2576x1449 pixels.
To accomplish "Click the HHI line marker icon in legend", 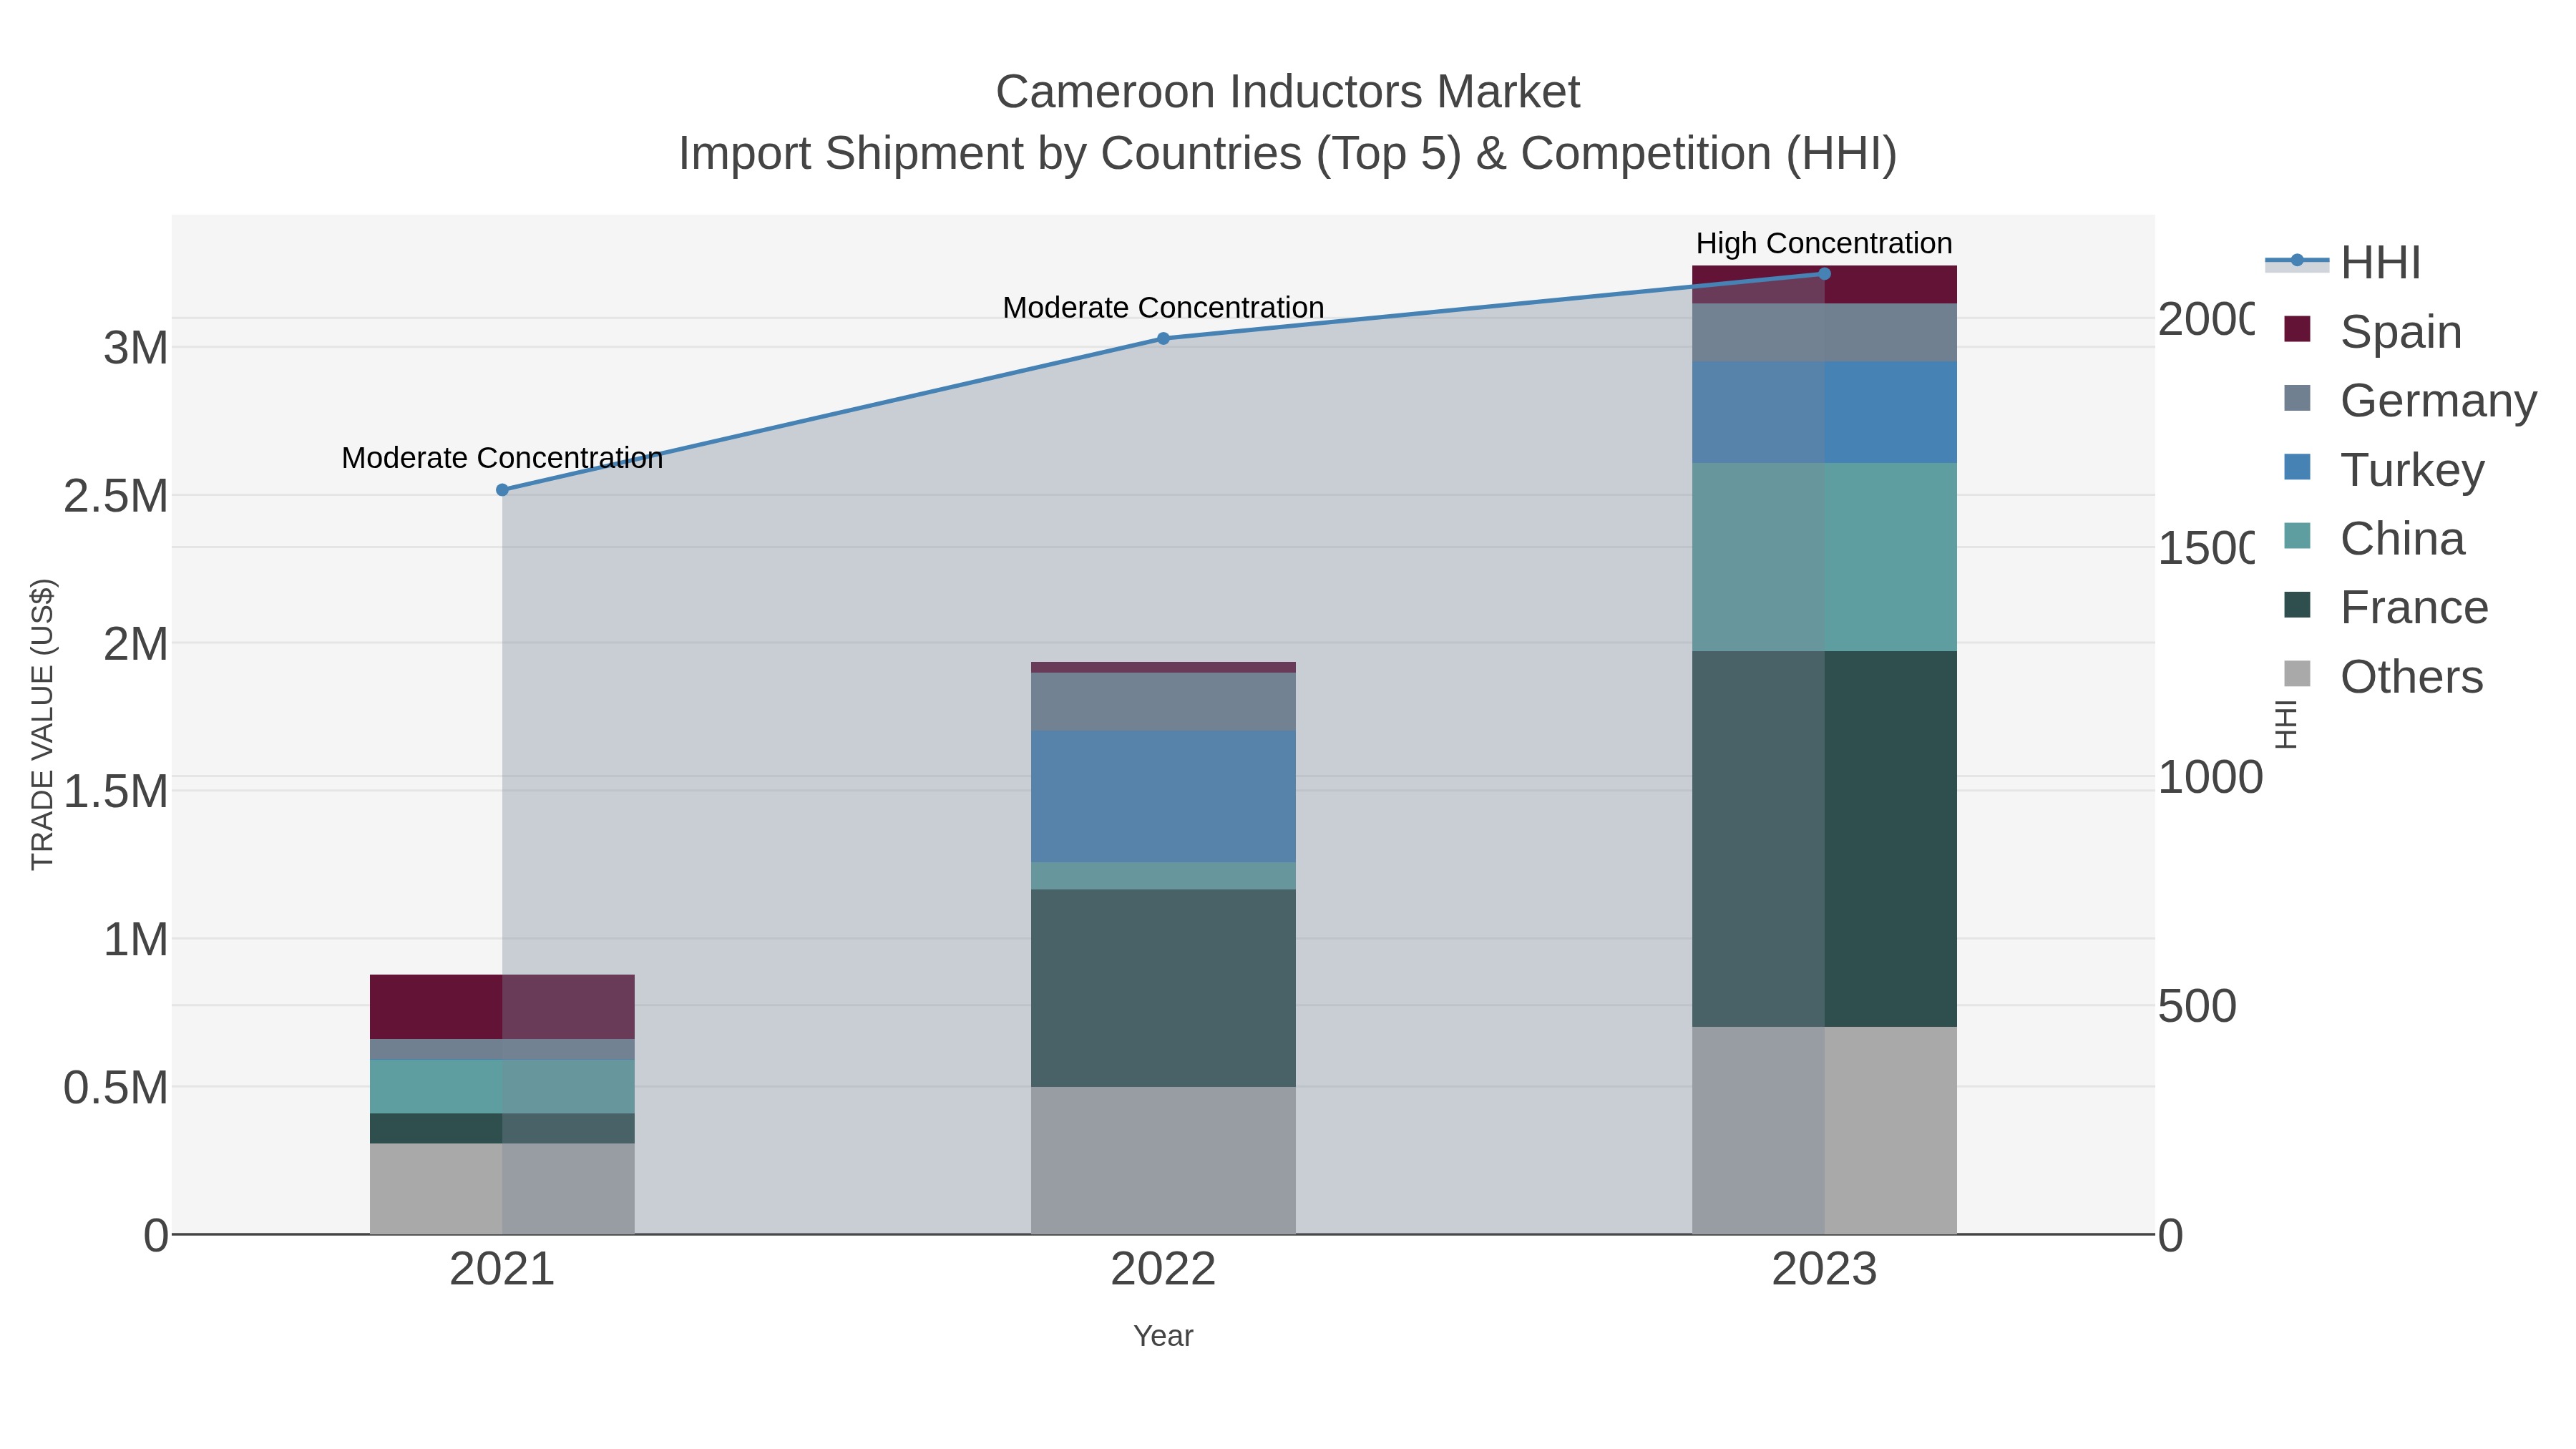I will 2297,261.
